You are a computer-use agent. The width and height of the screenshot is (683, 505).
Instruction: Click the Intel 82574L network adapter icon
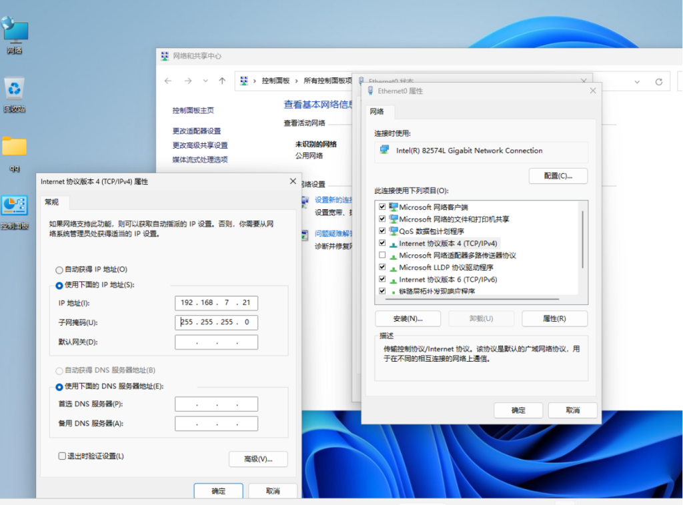point(384,151)
